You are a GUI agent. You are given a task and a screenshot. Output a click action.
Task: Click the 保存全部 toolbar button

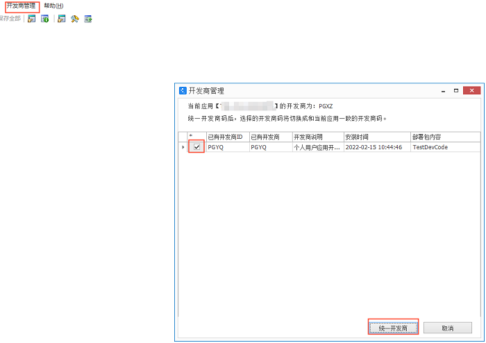10,19
